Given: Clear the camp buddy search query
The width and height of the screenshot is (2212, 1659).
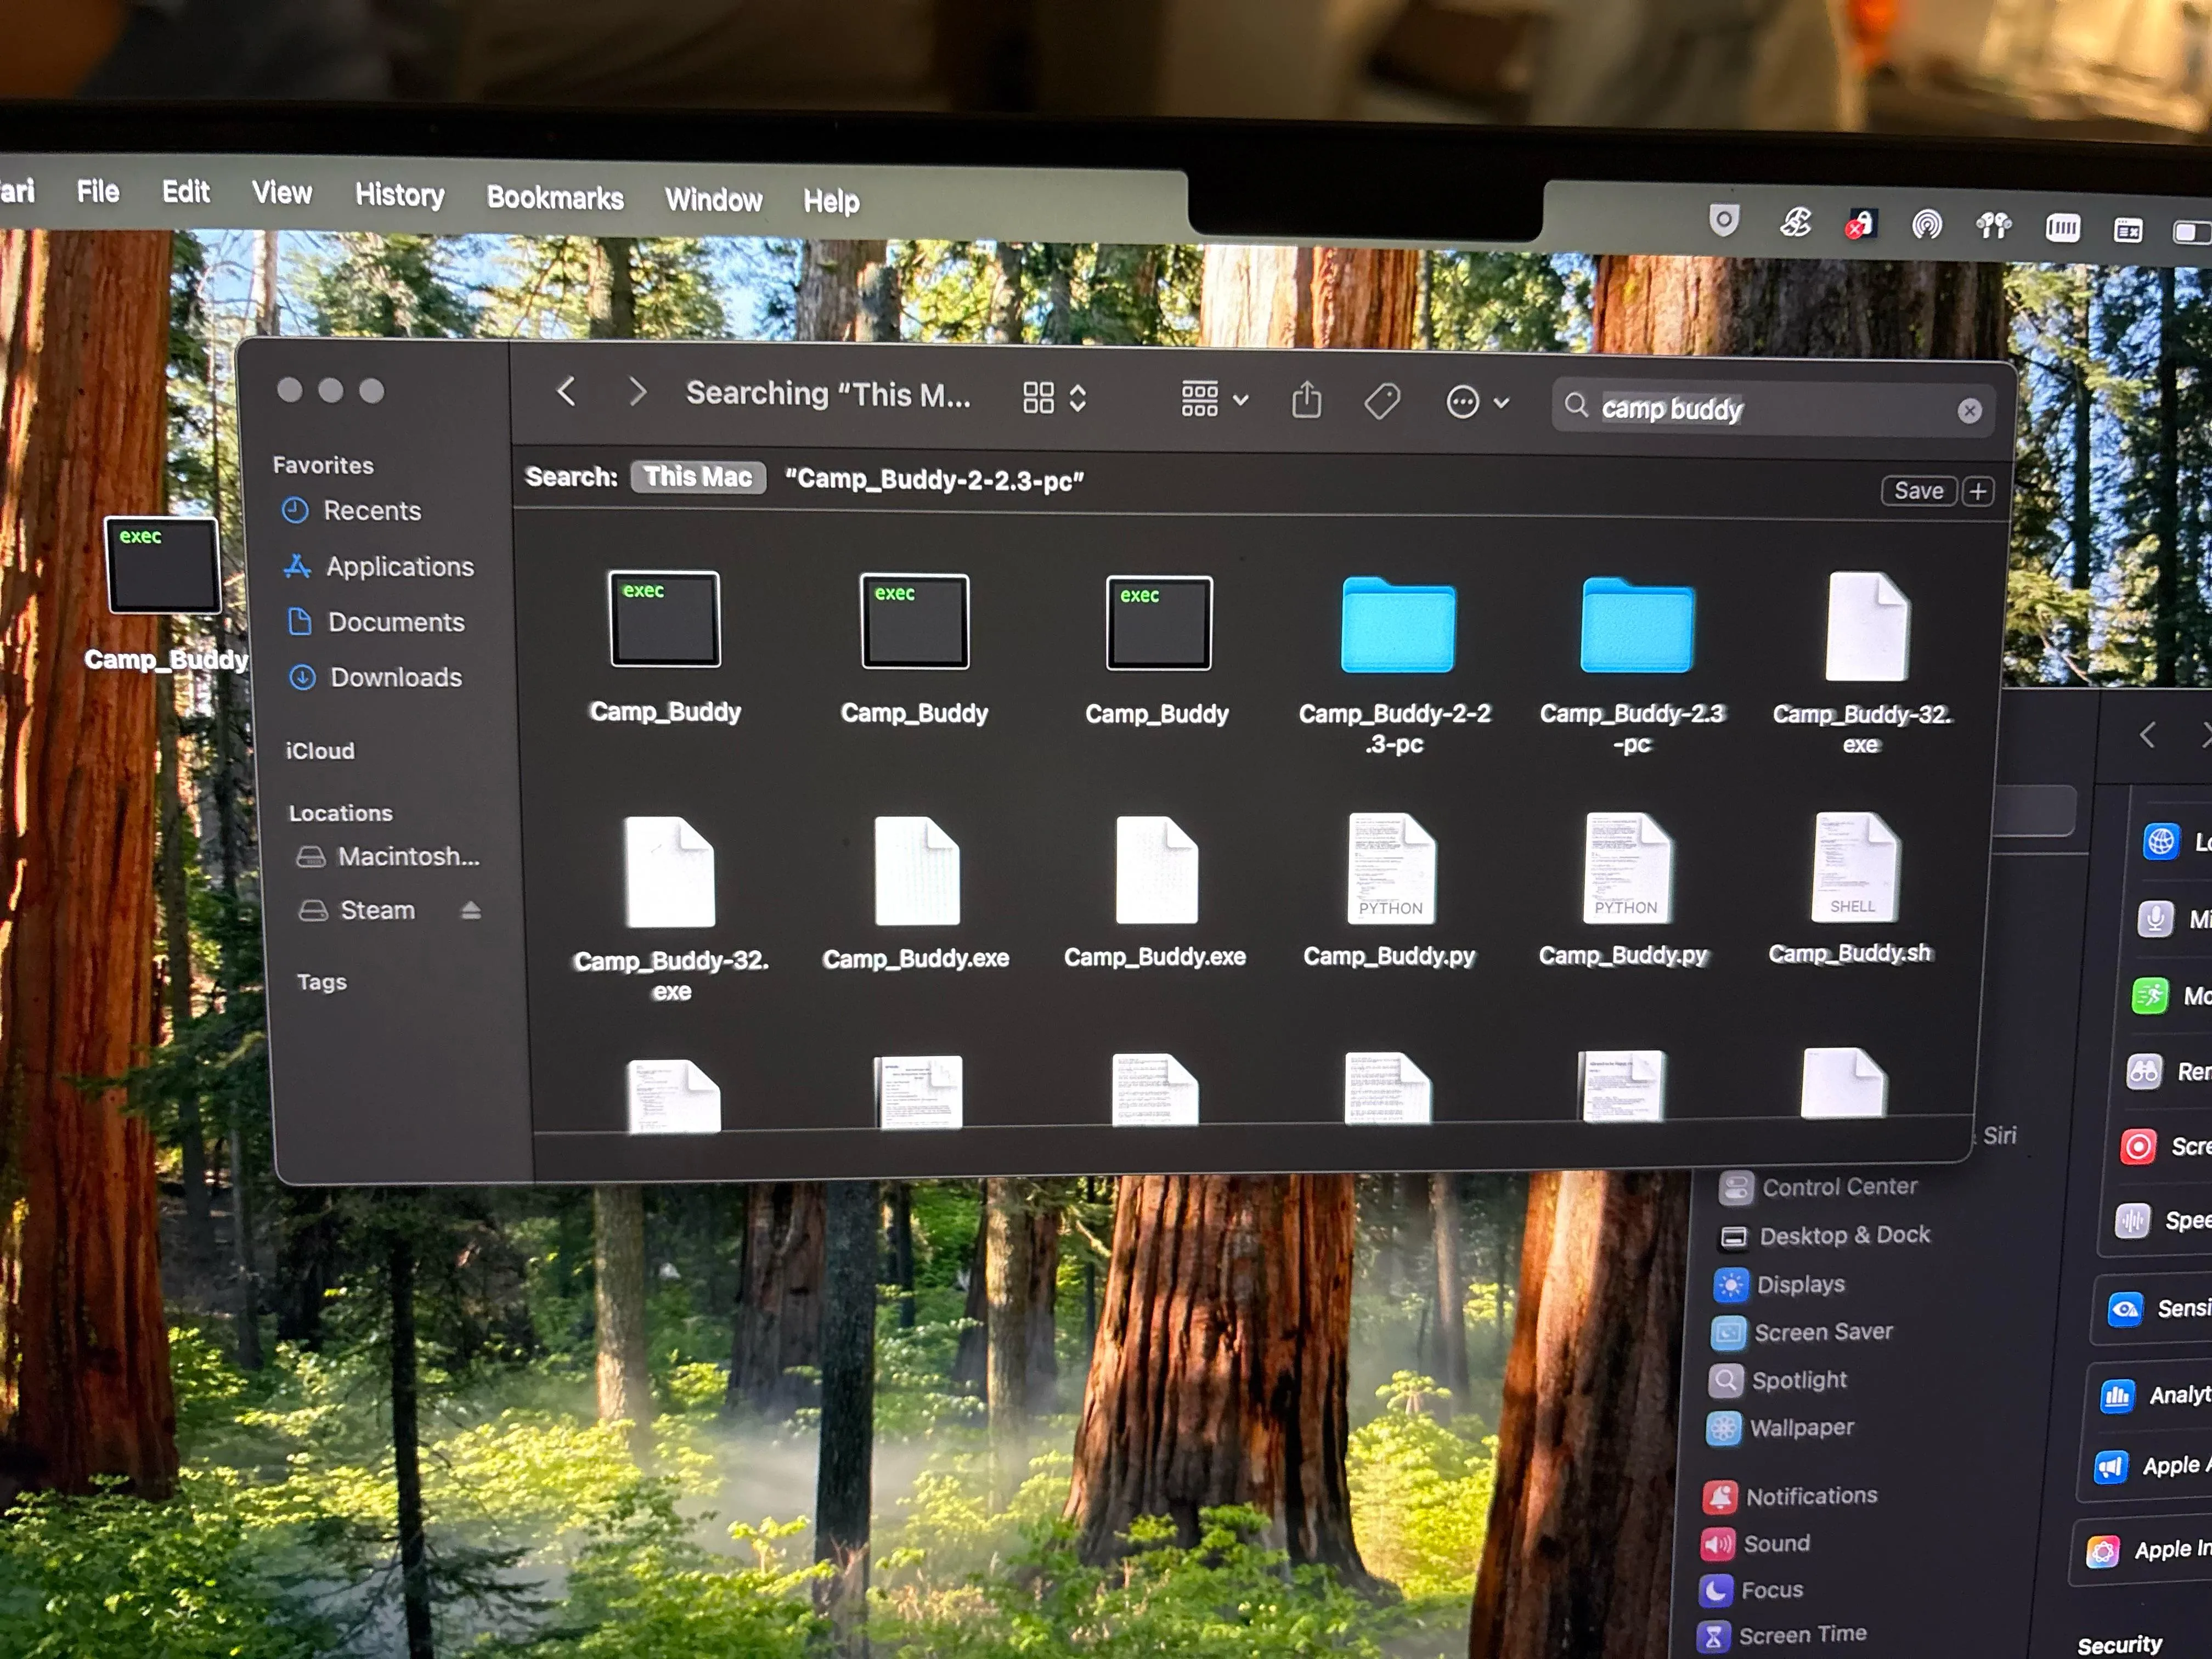Looking at the screenshot, I should click(1970, 410).
